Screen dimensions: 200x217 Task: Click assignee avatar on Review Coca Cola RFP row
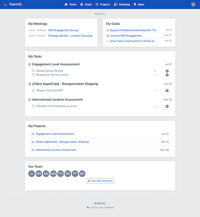click(167, 91)
